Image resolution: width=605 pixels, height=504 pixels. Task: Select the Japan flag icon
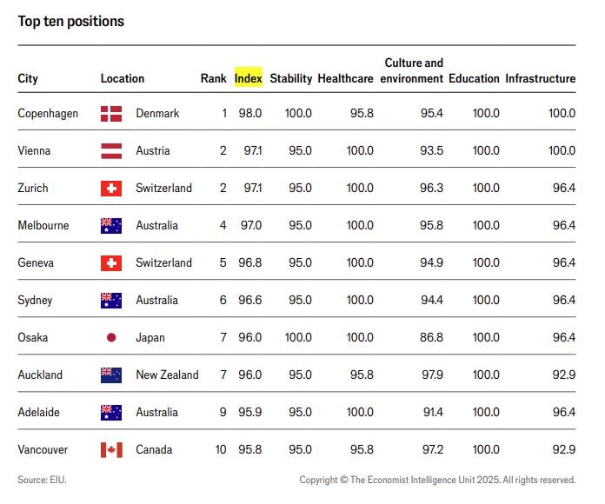[111, 337]
